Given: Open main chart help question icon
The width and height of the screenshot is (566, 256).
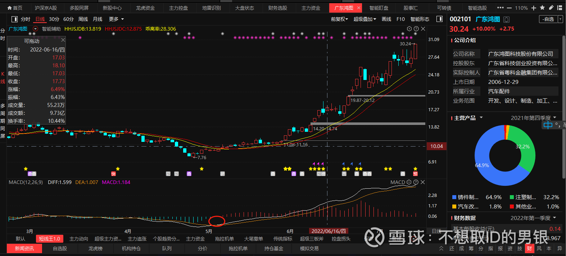Looking at the screenshot, I should point(416,29).
